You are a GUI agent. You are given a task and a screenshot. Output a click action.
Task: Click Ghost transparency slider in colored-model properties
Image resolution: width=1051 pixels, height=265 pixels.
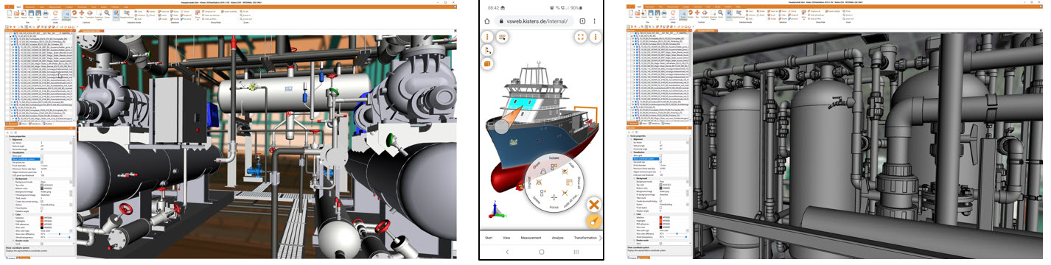pyautogui.click(x=59, y=236)
